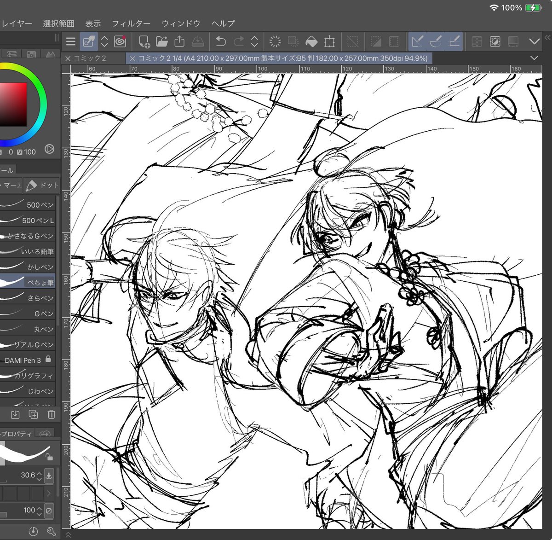Click the grayed-out Save icon

point(198,42)
